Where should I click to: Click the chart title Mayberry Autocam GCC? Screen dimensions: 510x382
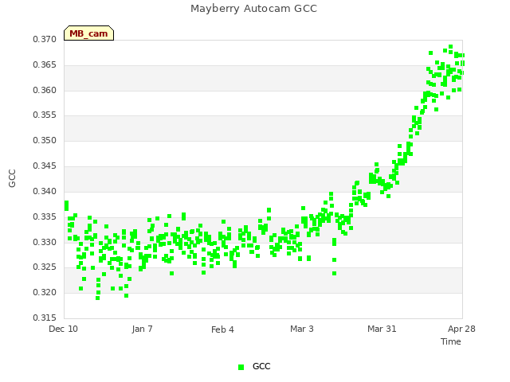pos(253,9)
